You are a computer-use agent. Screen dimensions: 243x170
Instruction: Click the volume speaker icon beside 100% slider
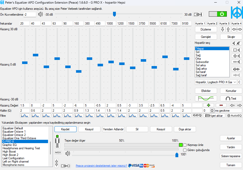(x=68, y=153)
